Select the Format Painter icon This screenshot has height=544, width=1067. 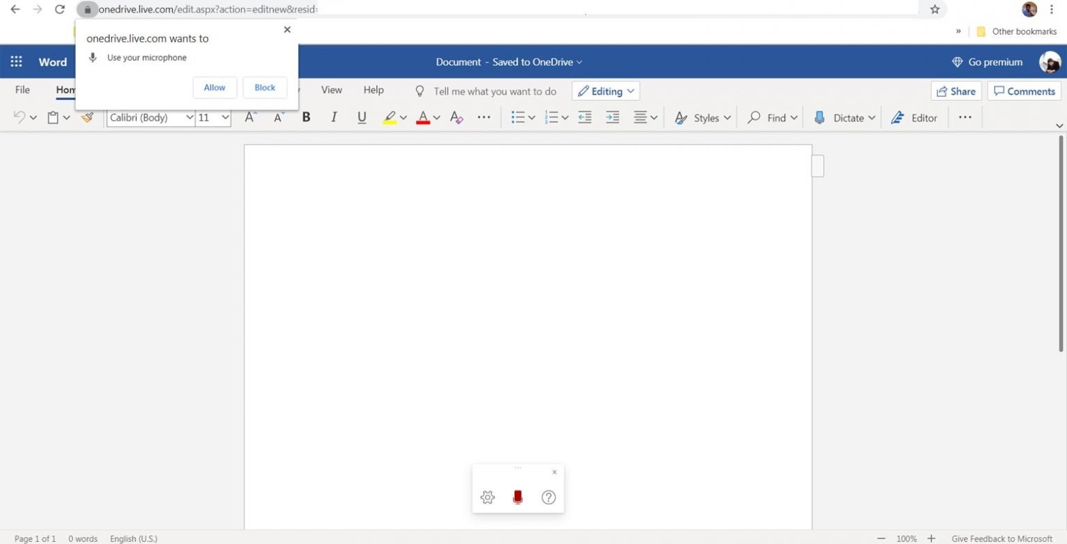click(x=88, y=117)
